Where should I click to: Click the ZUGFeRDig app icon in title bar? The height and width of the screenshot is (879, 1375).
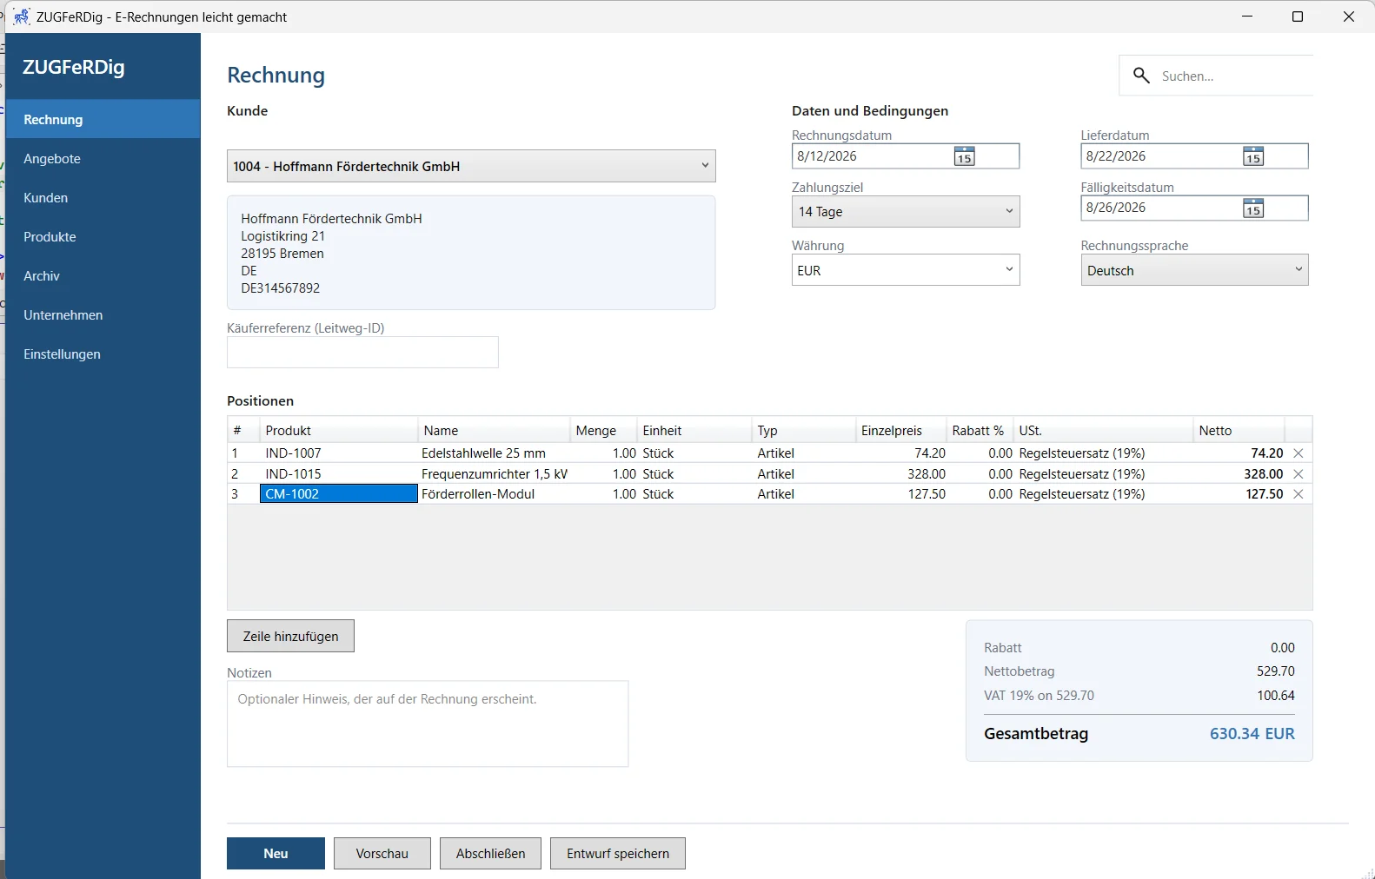(x=21, y=17)
